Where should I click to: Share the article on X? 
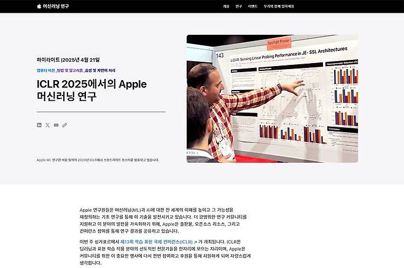(48, 125)
